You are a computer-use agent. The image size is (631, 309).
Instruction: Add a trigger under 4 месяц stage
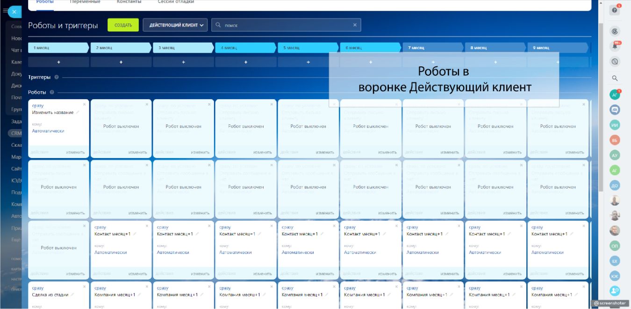tap(246, 62)
